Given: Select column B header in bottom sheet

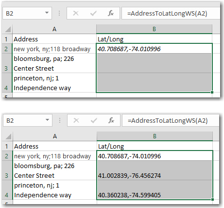Looking at the screenshot, I should (155, 136).
